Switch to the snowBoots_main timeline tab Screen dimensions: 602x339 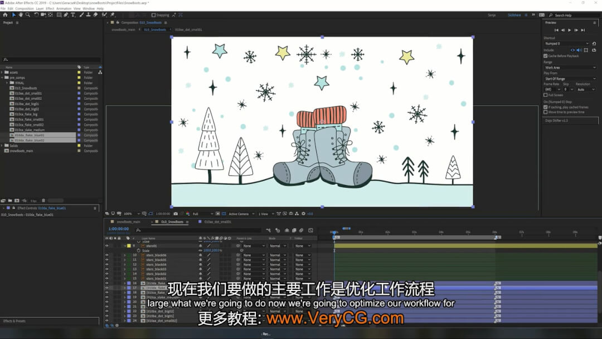128,221
